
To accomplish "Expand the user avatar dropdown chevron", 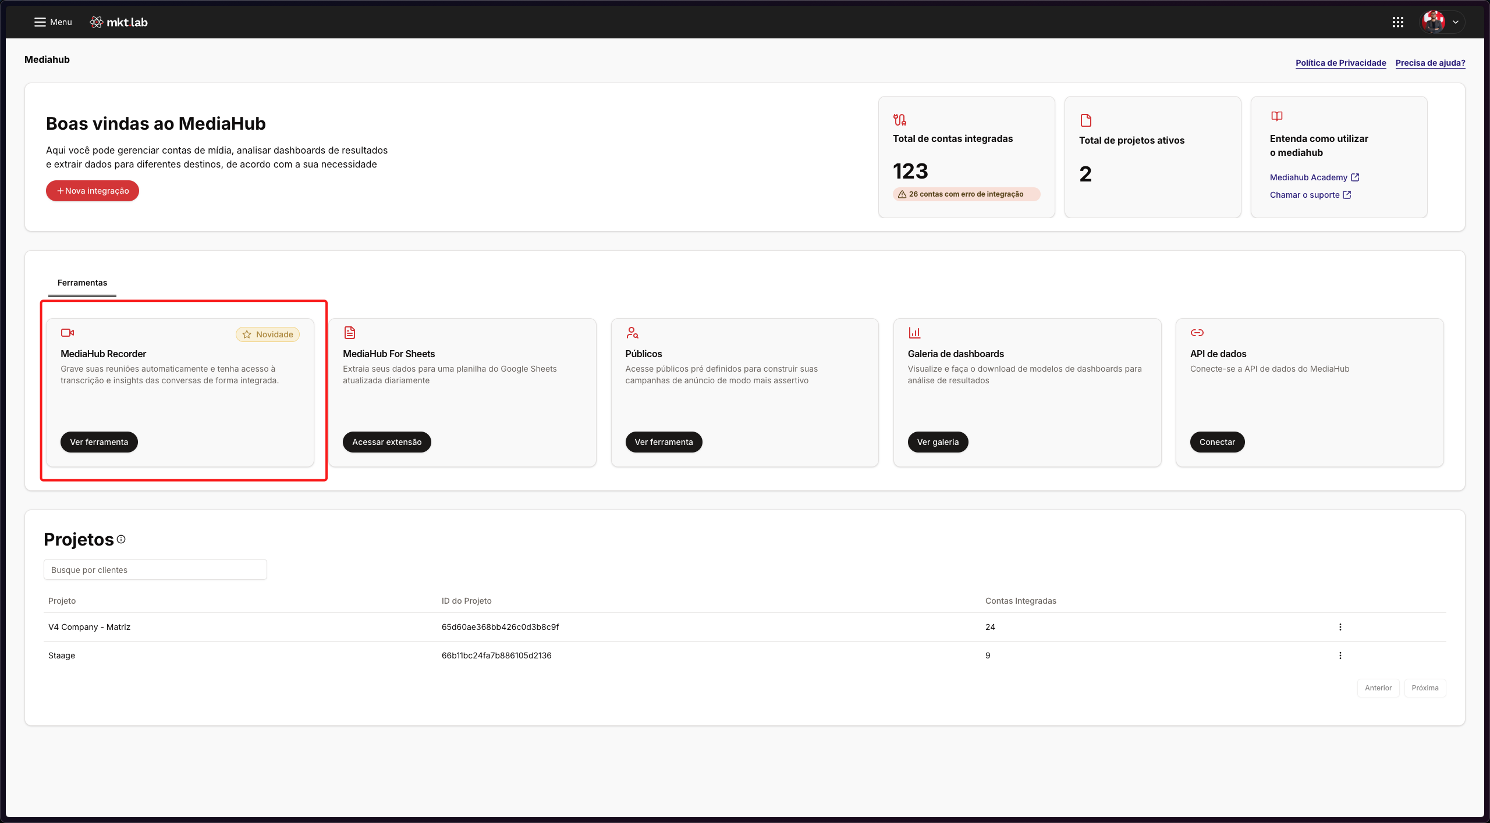I will point(1455,22).
